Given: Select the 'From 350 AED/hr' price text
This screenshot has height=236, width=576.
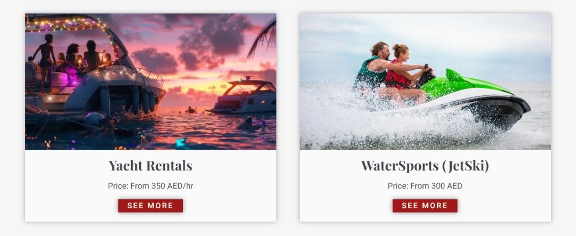Looking at the screenshot, I should 162,186.
